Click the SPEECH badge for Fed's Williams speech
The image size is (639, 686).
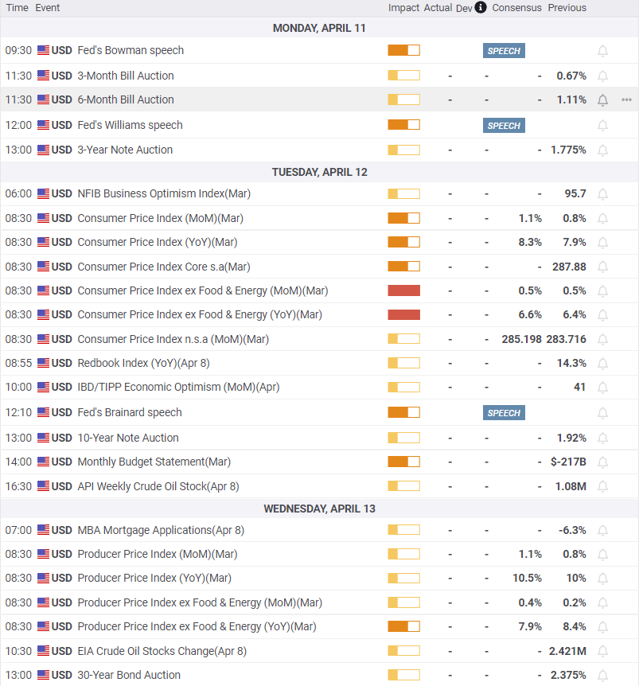tap(504, 126)
